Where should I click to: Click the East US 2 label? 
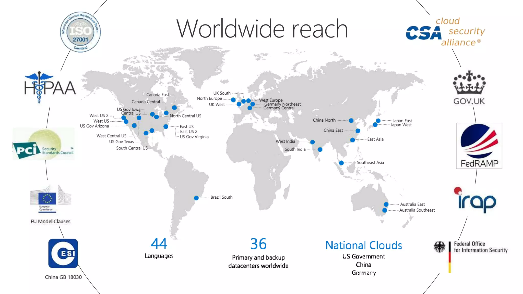[189, 132]
